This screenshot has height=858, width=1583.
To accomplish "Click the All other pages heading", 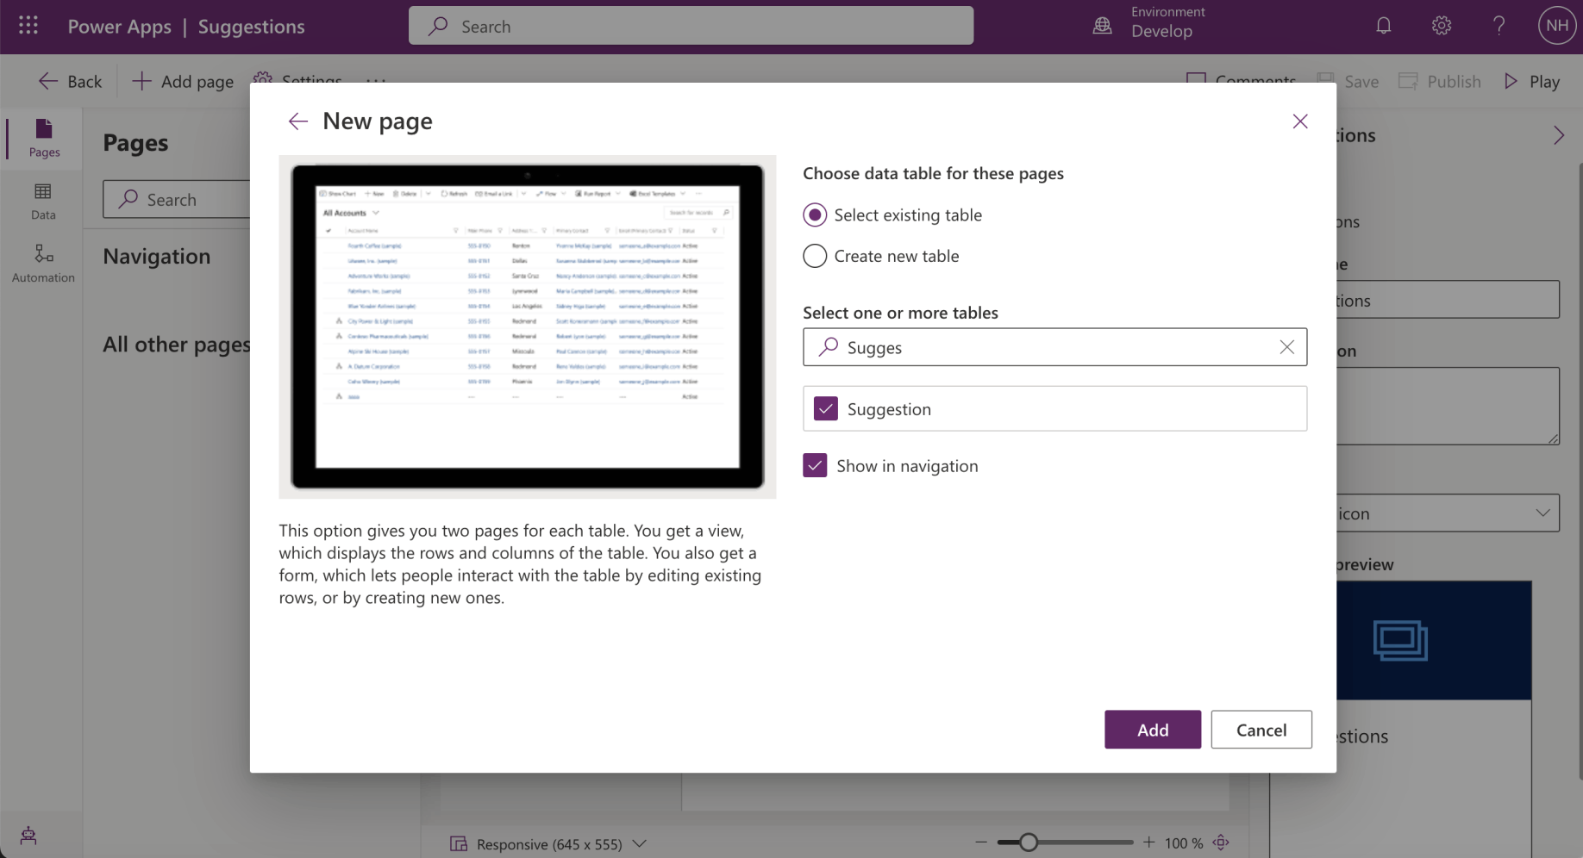I will tap(177, 345).
